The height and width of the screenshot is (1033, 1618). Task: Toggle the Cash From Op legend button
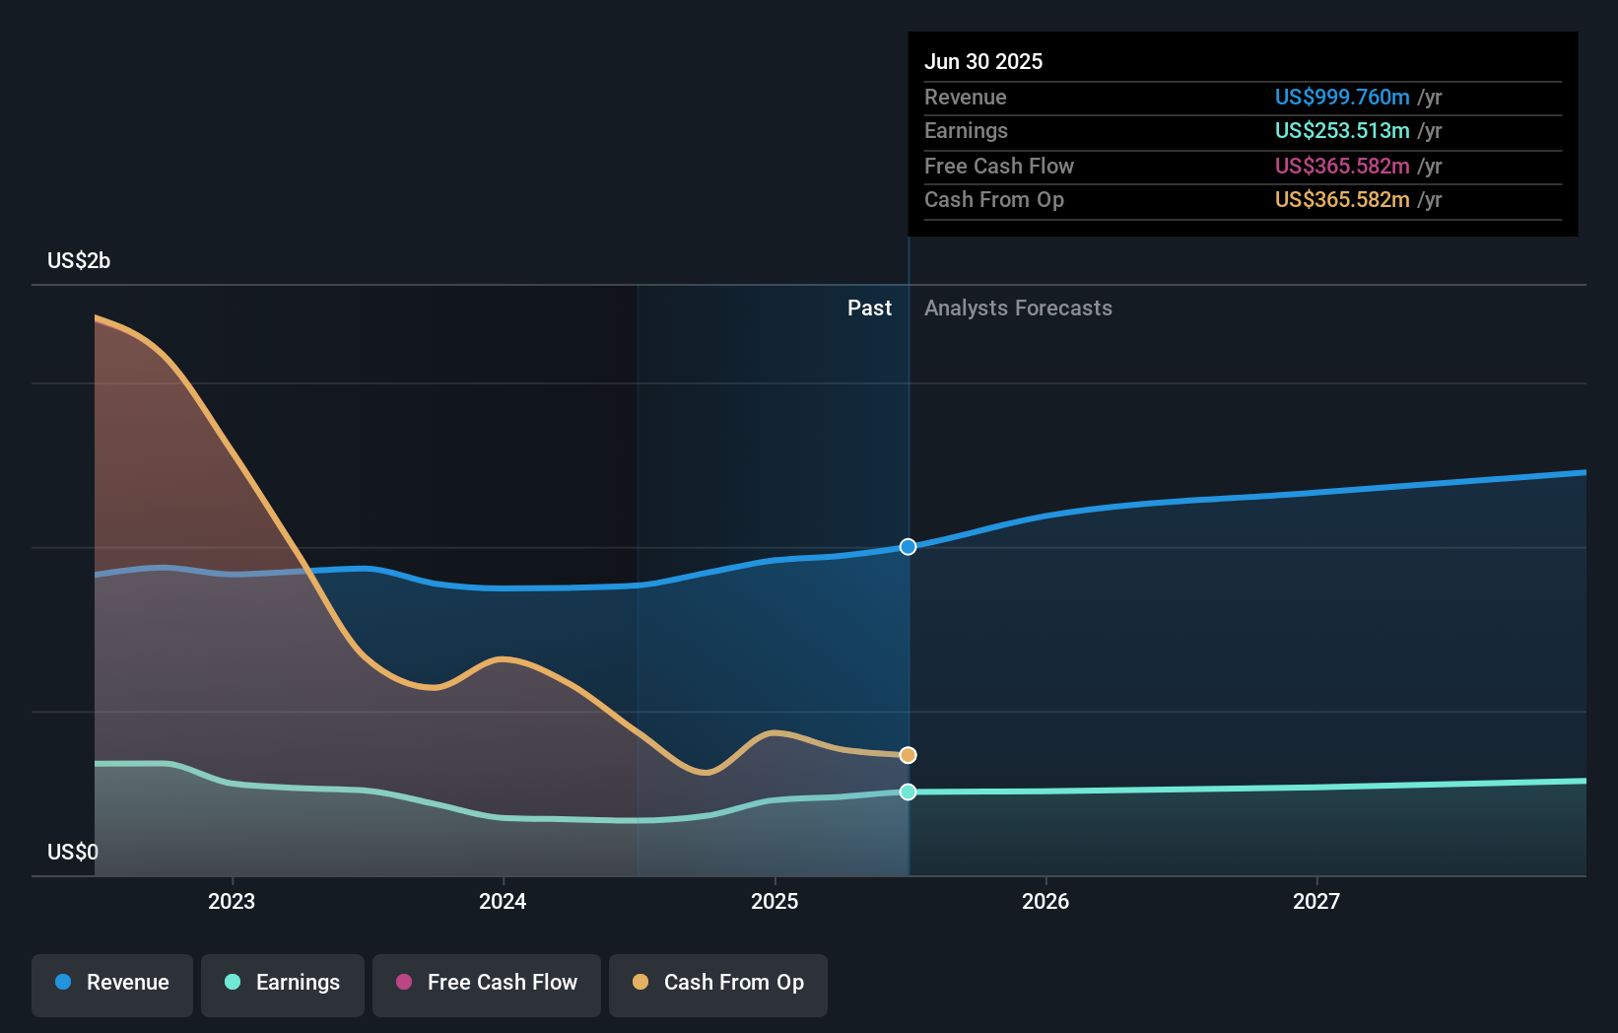[718, 984]
